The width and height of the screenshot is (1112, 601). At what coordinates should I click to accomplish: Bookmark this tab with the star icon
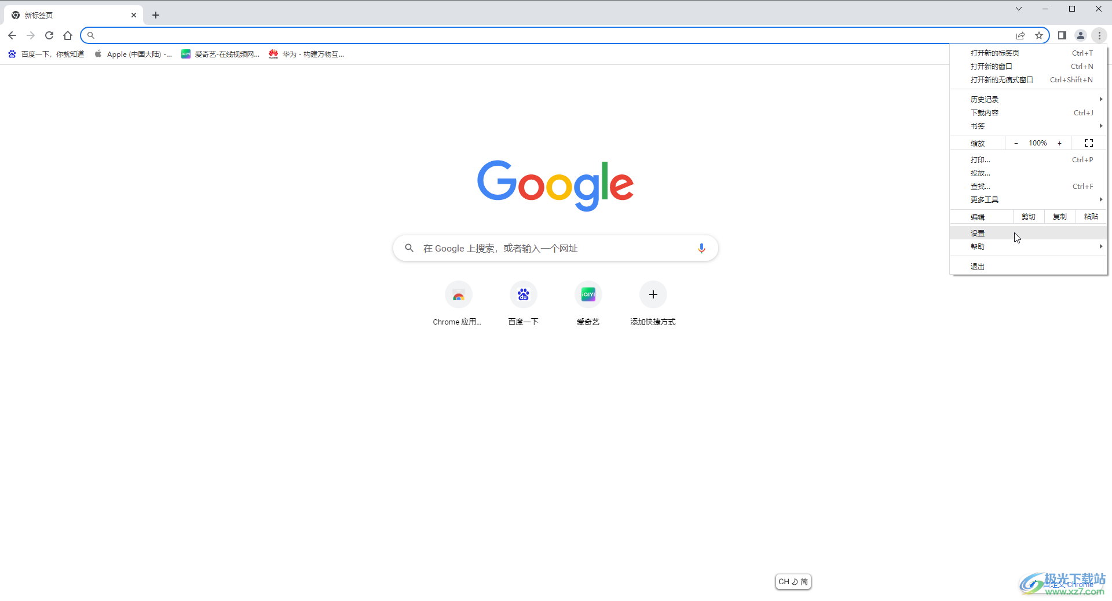coord(1039,35)
